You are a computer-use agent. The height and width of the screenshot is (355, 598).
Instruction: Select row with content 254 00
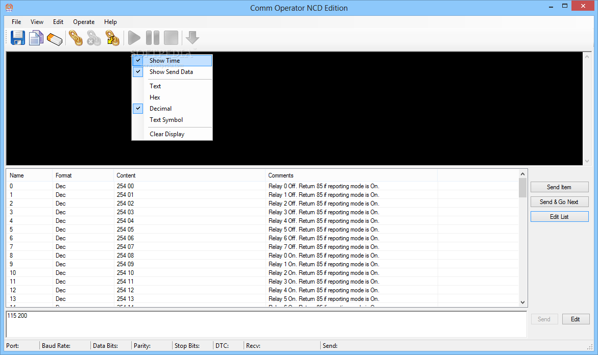point(262,186)
